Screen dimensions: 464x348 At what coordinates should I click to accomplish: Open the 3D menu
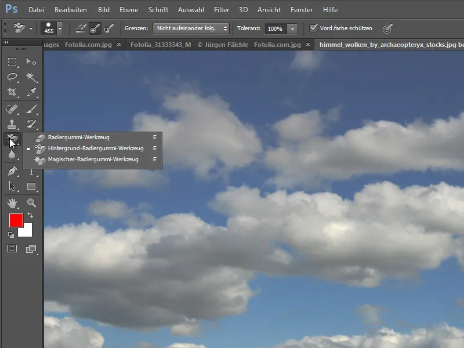point(243,10)
